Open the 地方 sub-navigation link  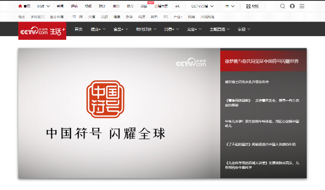(22, 17)
